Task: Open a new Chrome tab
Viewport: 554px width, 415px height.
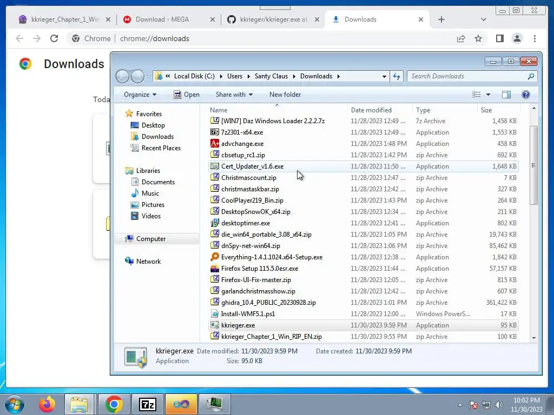Action: [x=441, y=19]
